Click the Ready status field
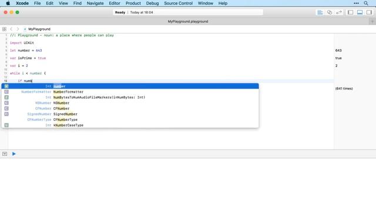The width and height of the screenshot is (376, 211). click(x=188, y=12)
